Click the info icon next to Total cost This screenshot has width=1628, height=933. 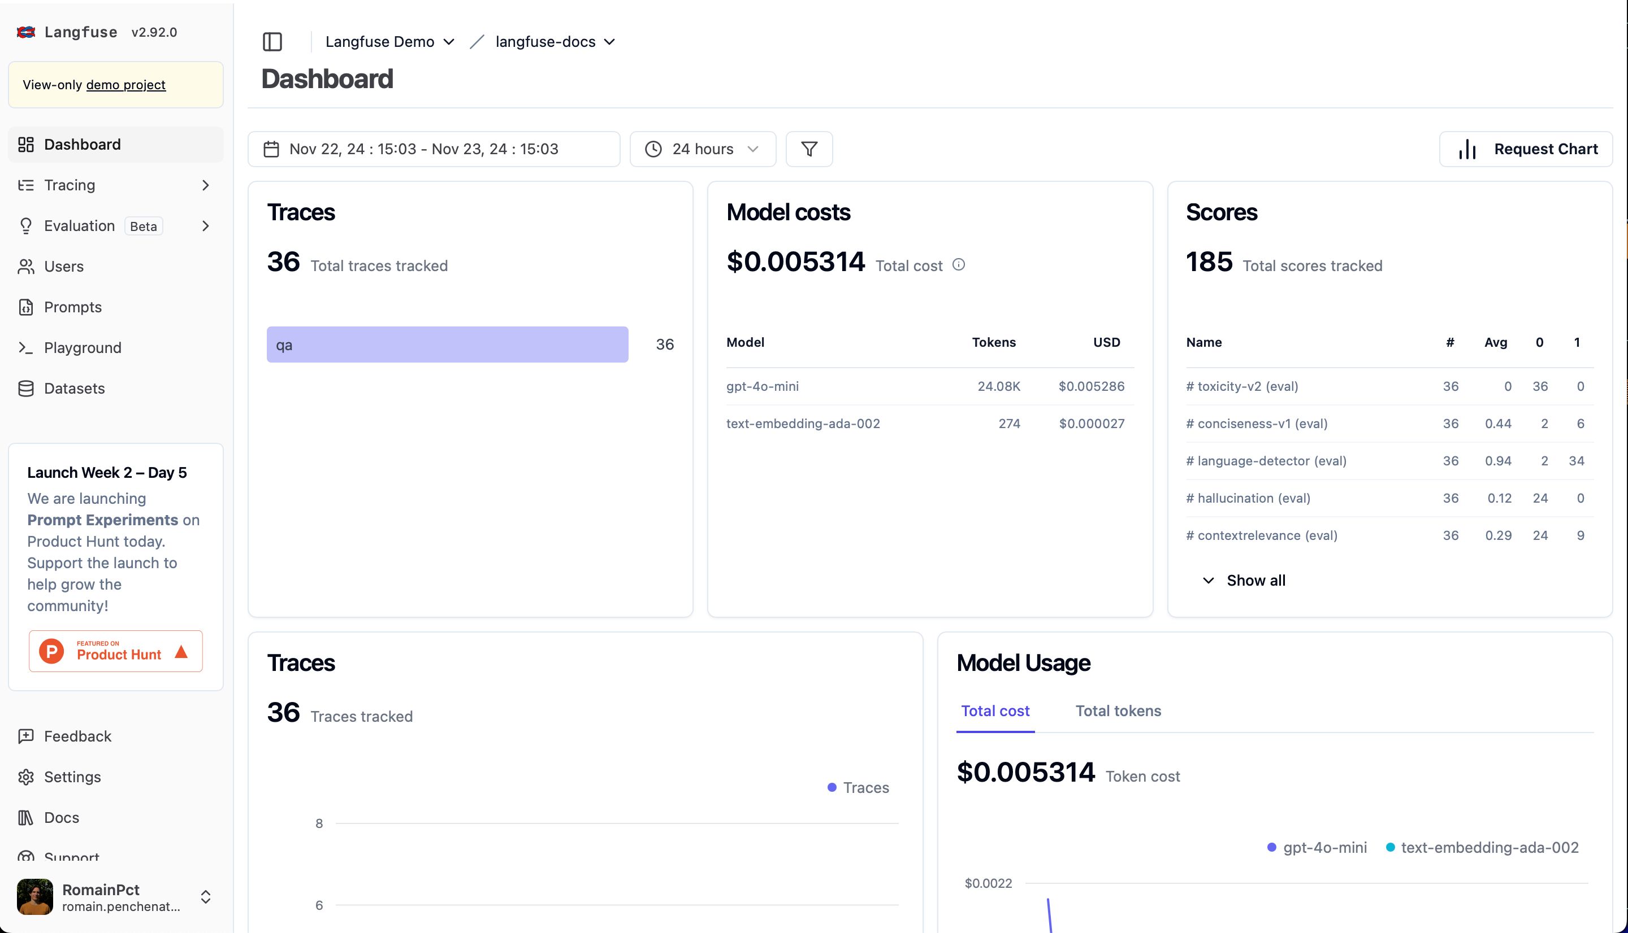[x=959, y=265]
